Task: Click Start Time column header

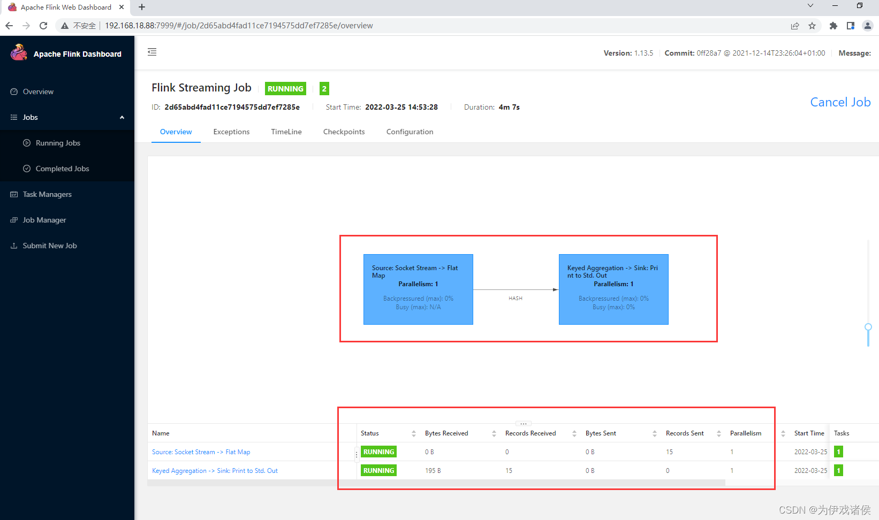Action: point(809,433)
